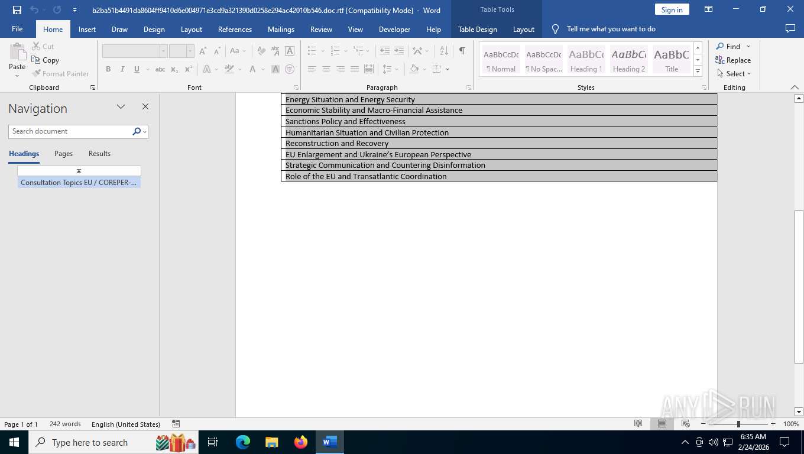Screen dimensions: 804x454
Task: Open the Insert ribbon tab
Action: pyautogui.click(x=87, y=29)
